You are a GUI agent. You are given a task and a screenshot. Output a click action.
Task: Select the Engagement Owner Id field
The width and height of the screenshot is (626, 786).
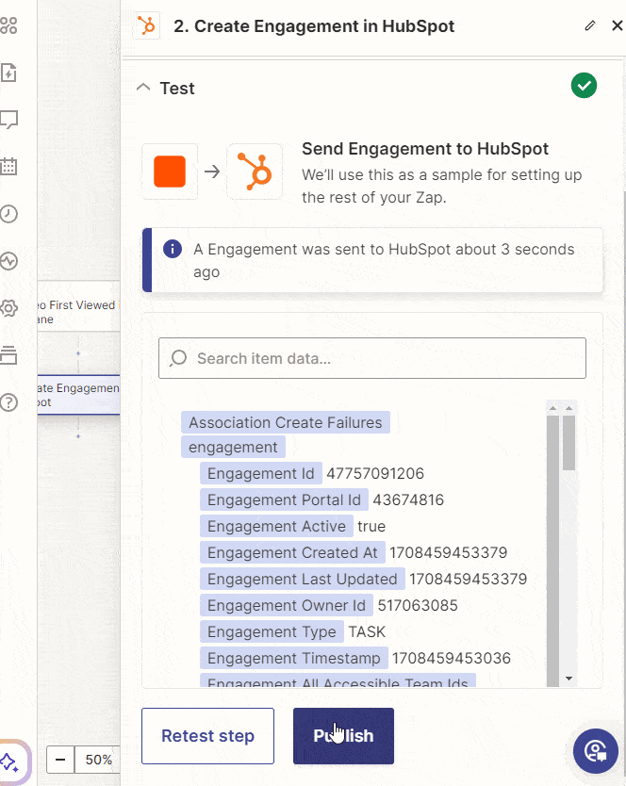287,606
